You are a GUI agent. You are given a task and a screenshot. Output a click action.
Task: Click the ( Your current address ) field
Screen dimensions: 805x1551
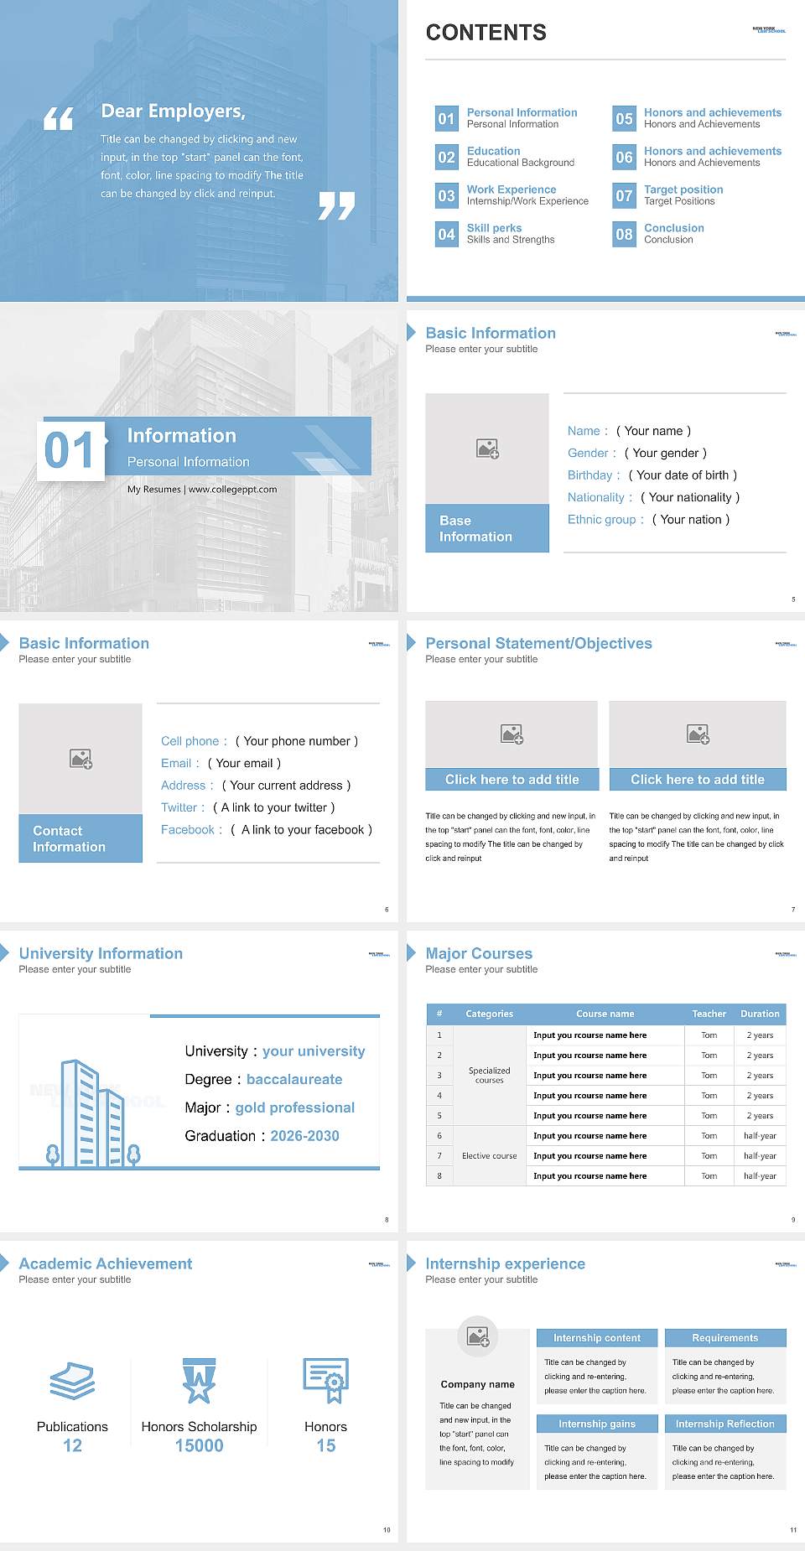coord(287,786)
